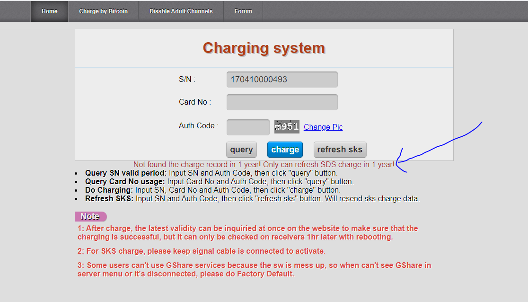Click the m951 captcha image
This screenshot has height=302, width=528.
[x=286, y=126]
